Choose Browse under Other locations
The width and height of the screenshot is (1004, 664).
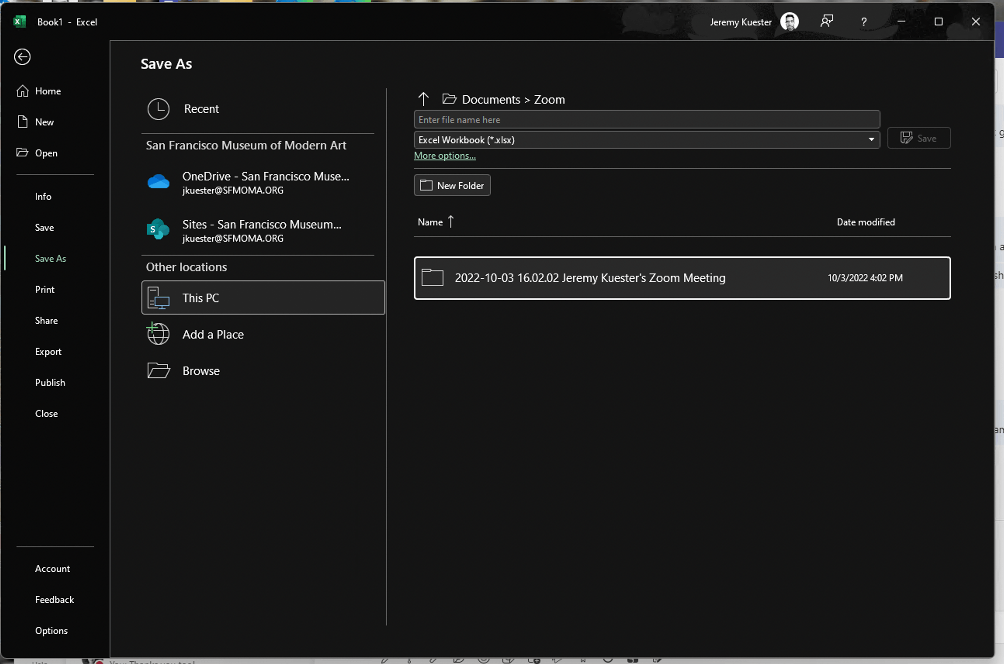pyautogui.click(x=201, y=371)
